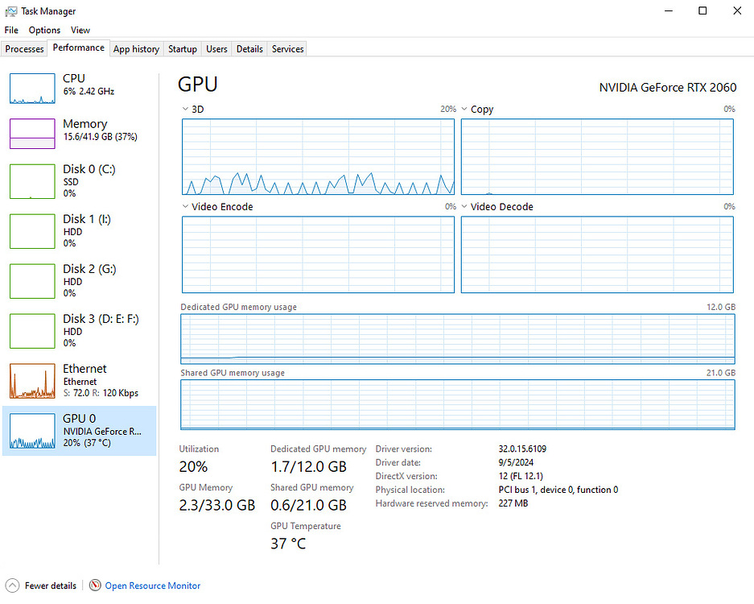Viewport: 754px width, 604px height.
Task: Open Resource Monitor link
Action: [x=152, y=585]
